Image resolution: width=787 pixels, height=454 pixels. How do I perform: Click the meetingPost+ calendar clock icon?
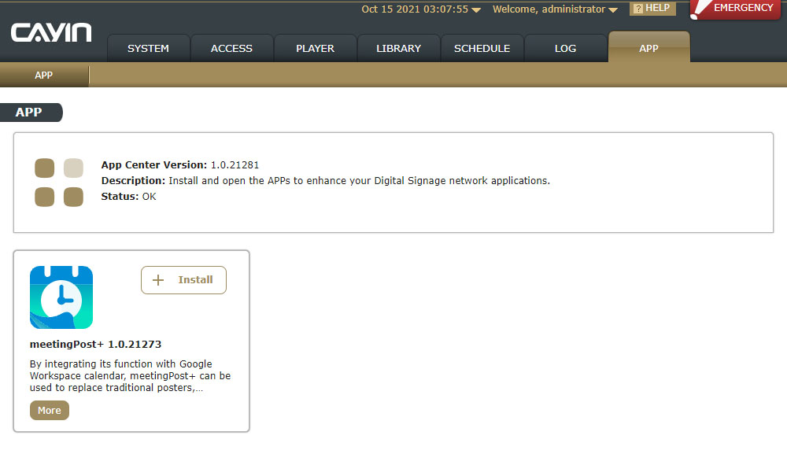(x=61, y=297)
